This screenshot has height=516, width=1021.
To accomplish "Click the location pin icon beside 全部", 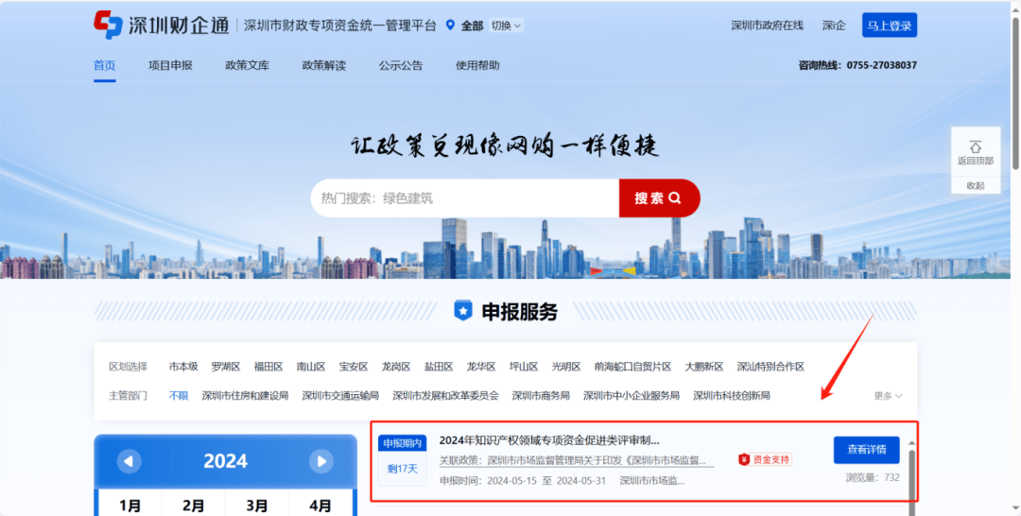I will pyautogui.click(x=450, y=26).
